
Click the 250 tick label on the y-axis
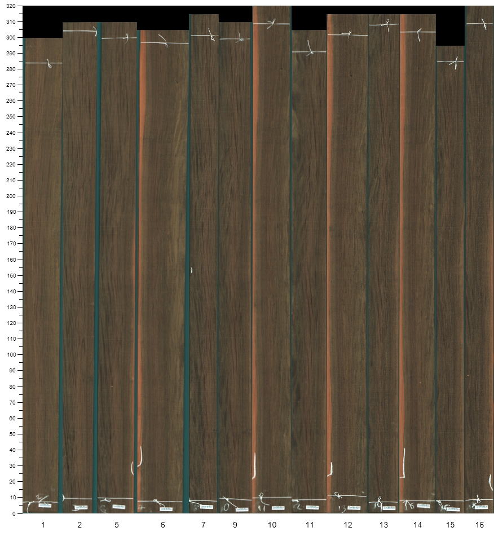tap(11, 117)
